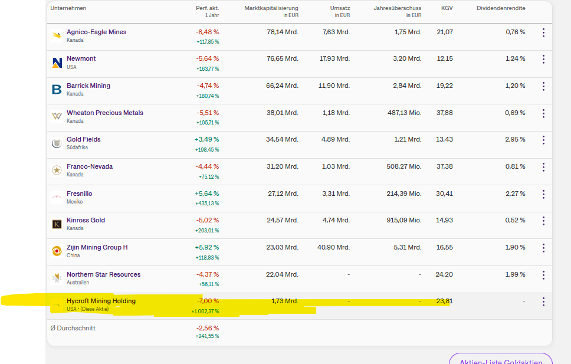Viewport: 571px width, 364px height.
Task: Click the Aktien-Liste Goldaktien button
Action: 501,360
